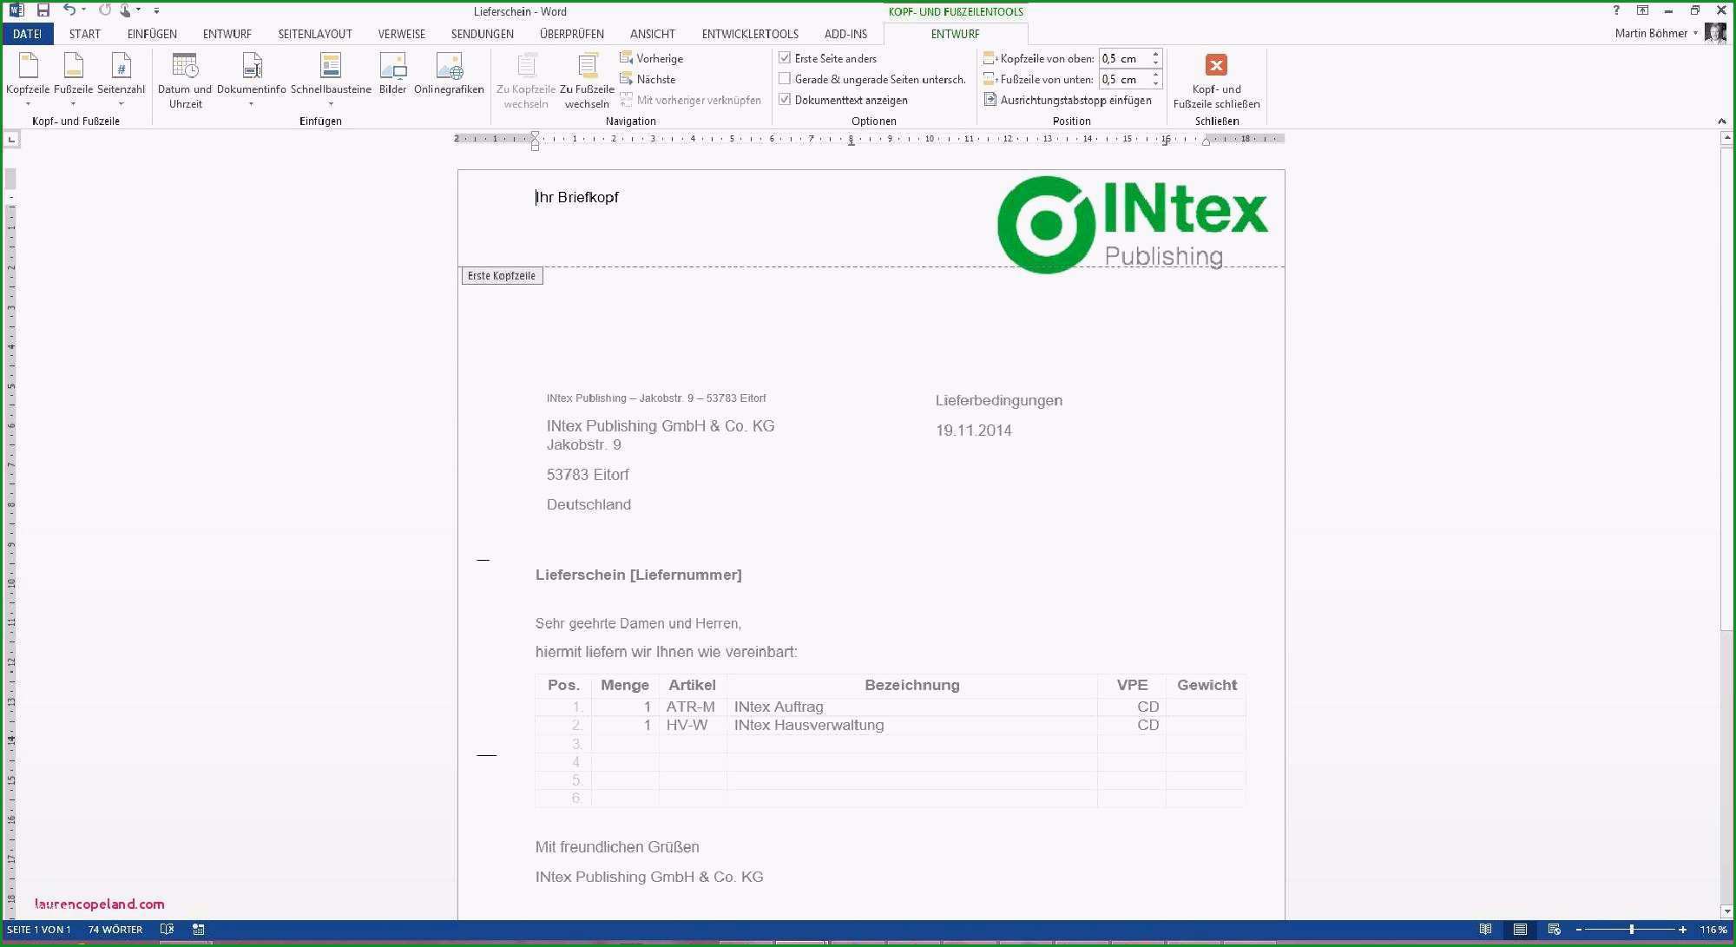Go to Vorherige header section
The height and width of the screenshot is (947, 1736).
tap(651, 58)
